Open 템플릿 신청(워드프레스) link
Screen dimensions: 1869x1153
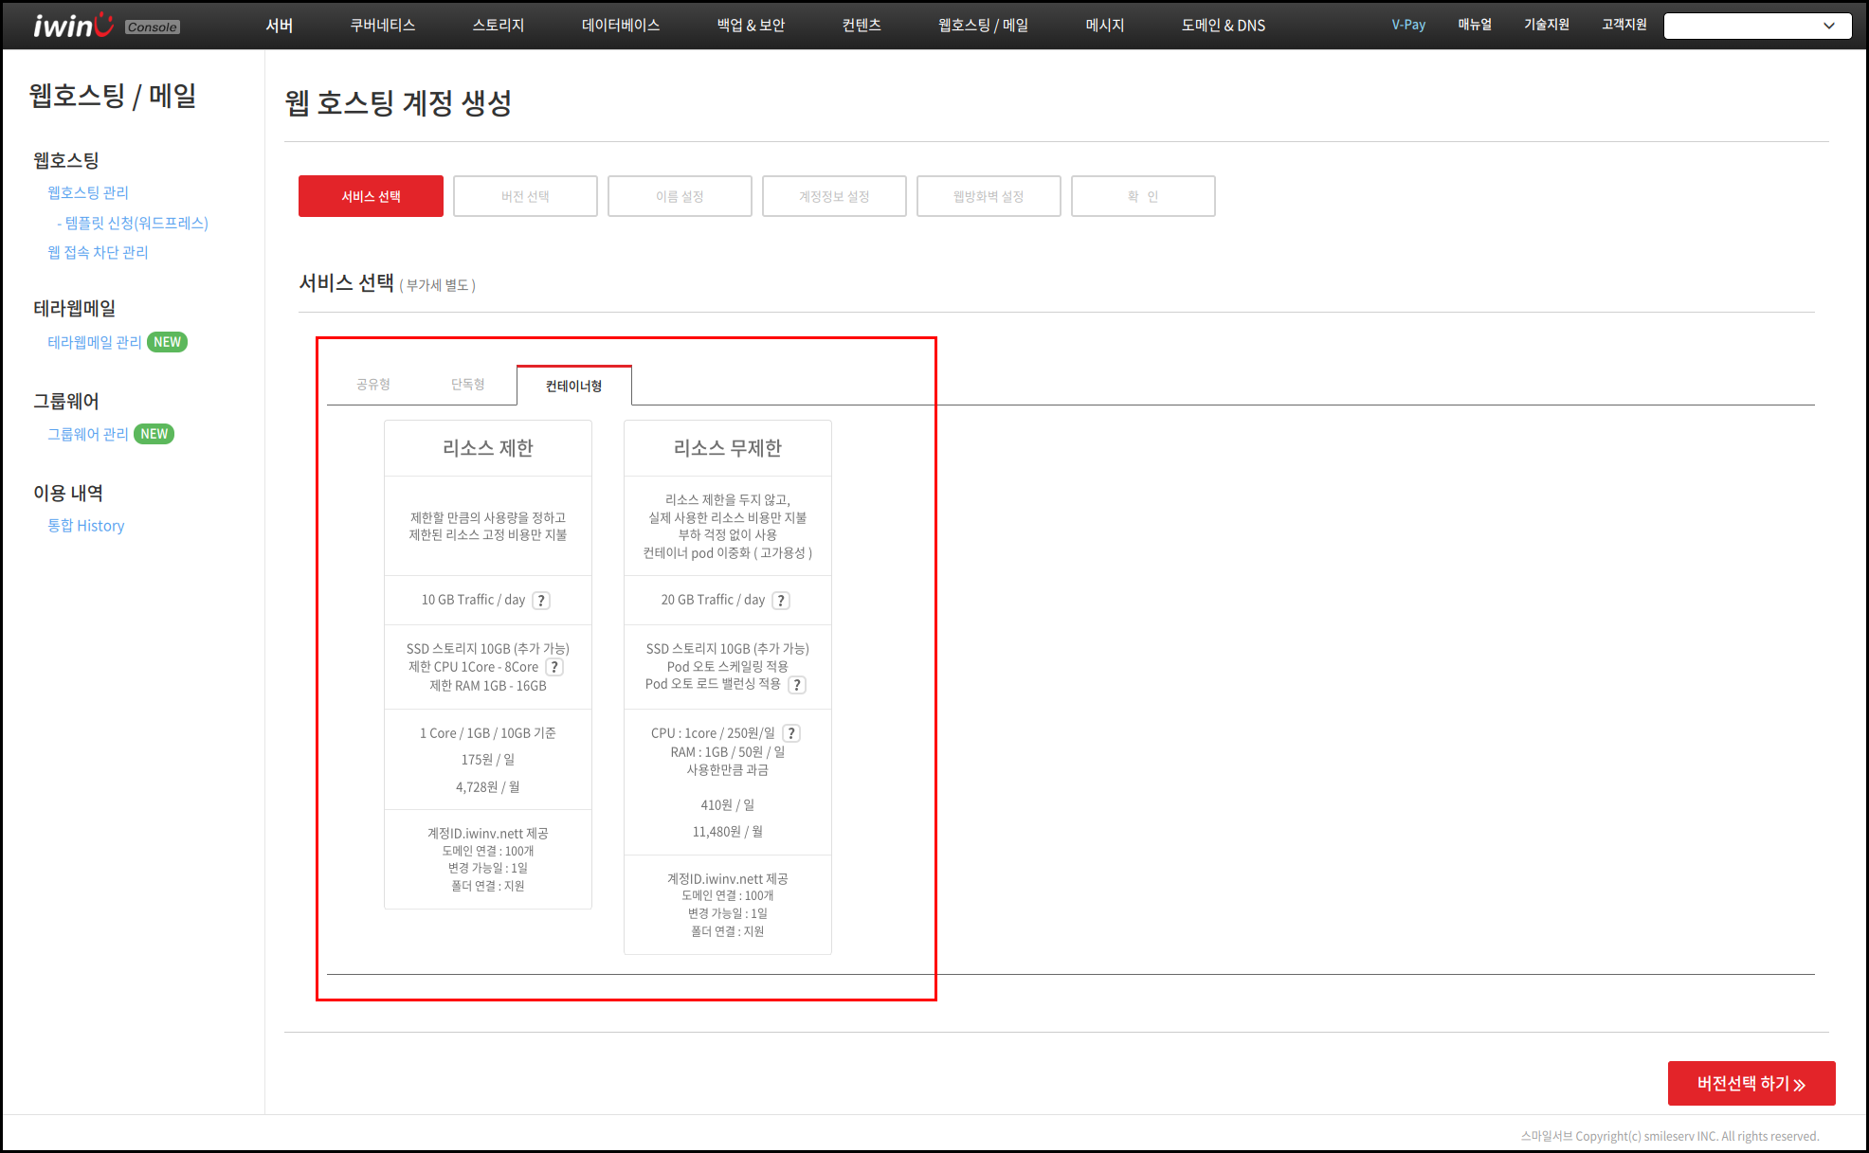point(136,223)
